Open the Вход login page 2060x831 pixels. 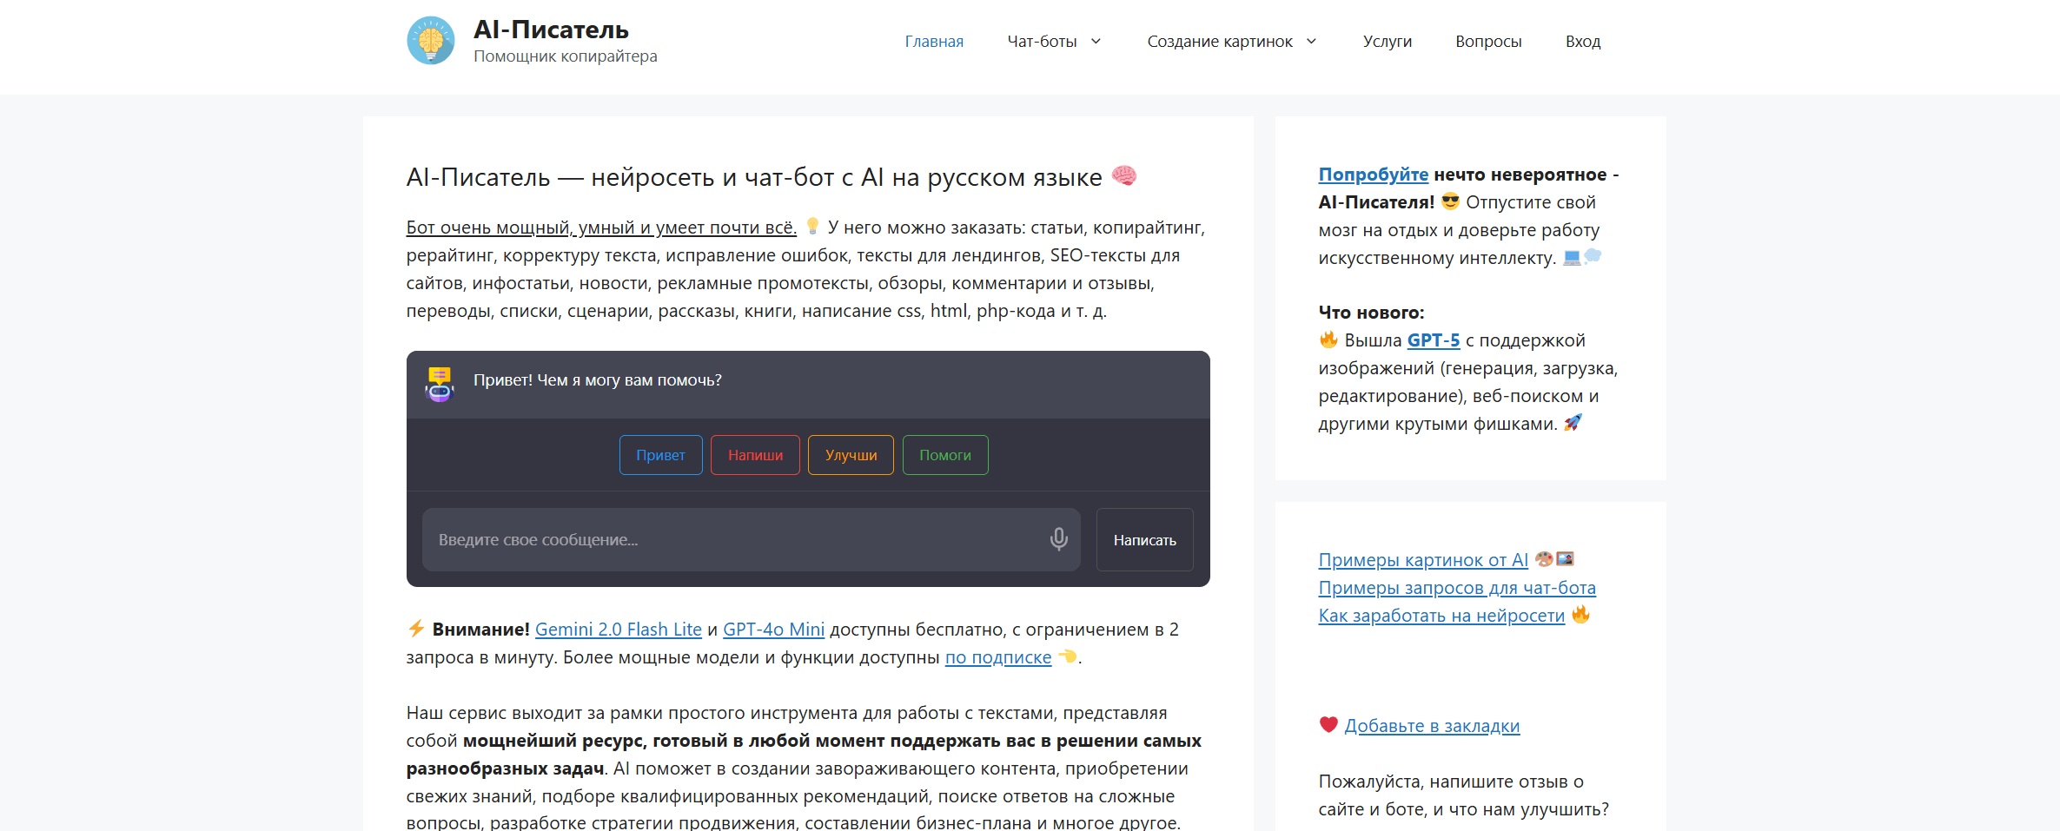pyautogui.click(x=1582, y=42)
